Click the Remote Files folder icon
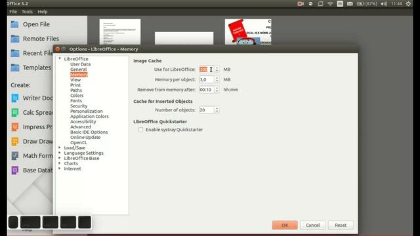The image size is (420, 236). click(15, 39)
